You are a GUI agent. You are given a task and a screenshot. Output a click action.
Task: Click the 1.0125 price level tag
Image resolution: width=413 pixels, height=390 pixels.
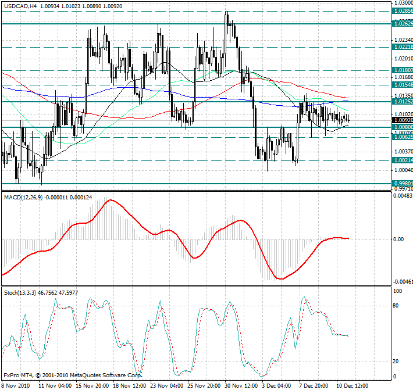click(x=403, y=101)
